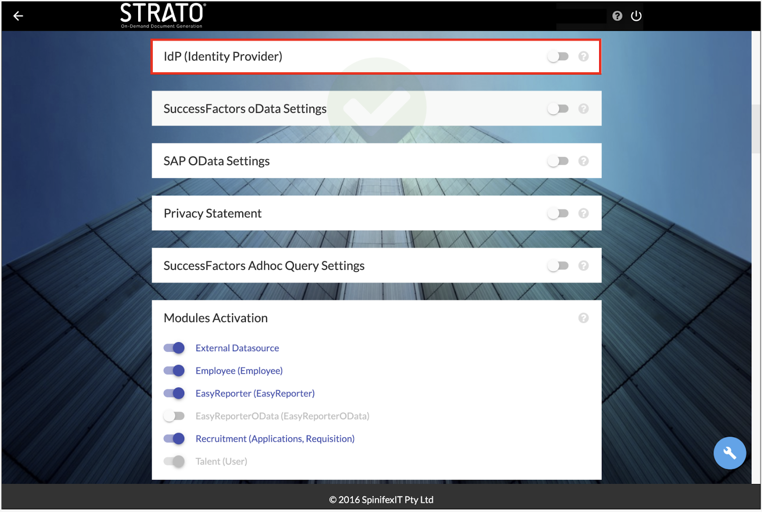Show help for IdP (Identity Provider)

(583, 57)
